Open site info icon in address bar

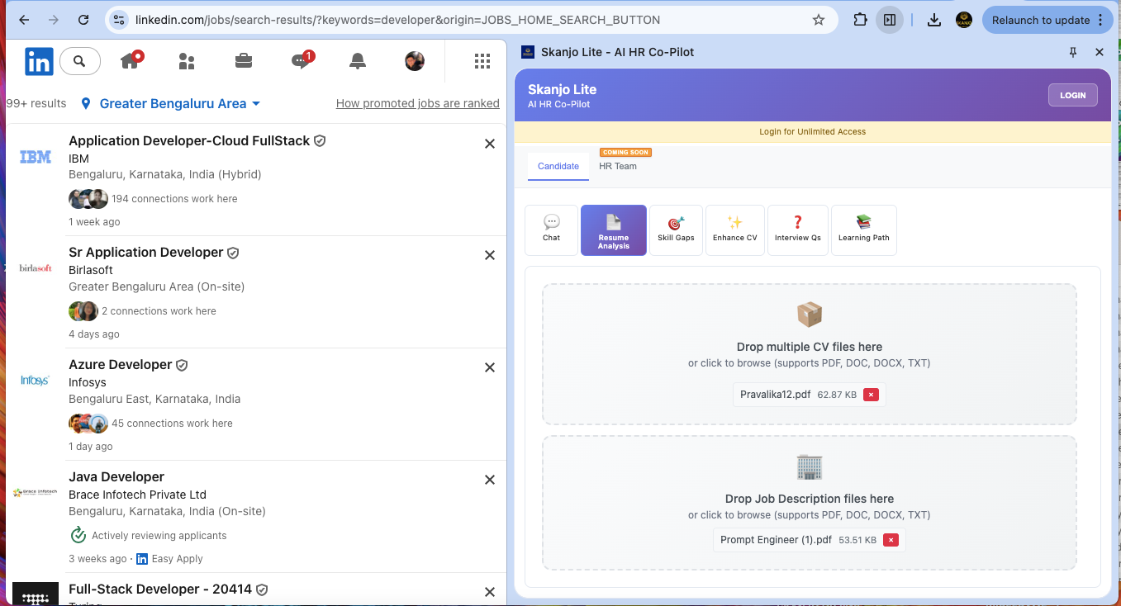tap(119, 20)
